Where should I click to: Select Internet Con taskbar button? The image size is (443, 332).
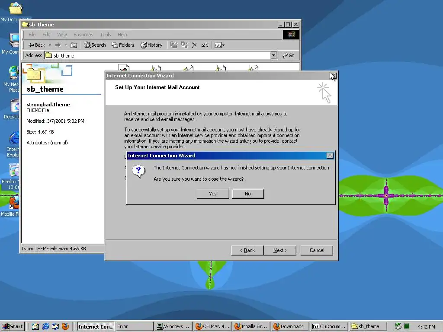[x=96, y=326]
